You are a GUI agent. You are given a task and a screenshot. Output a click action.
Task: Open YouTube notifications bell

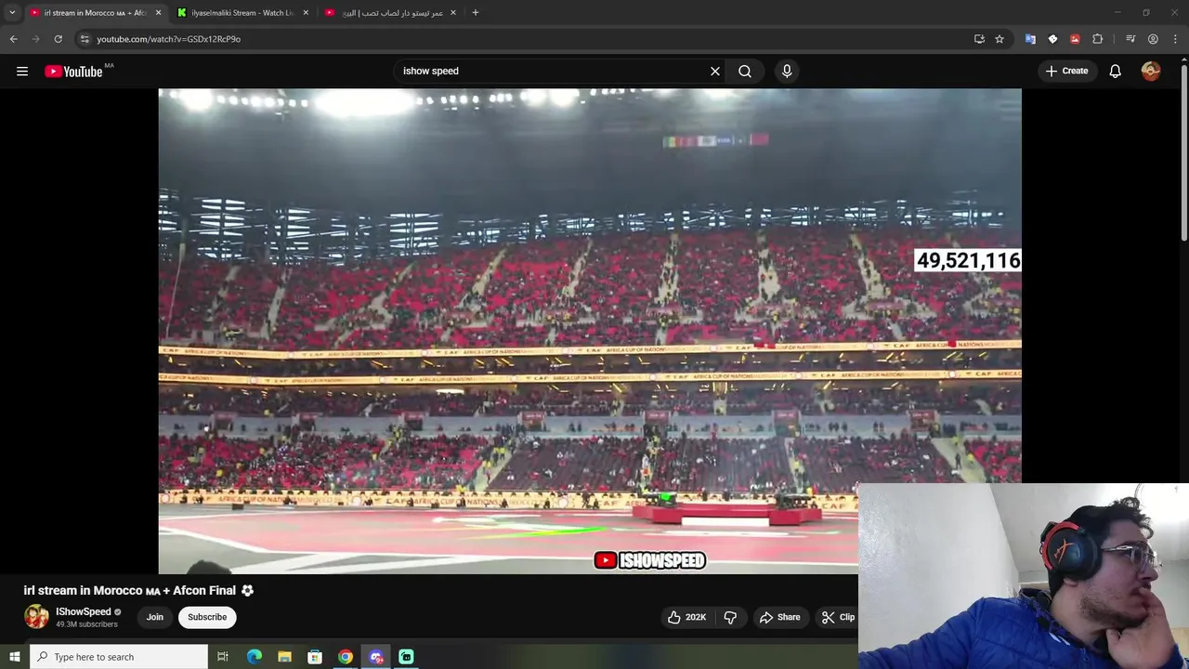[1115, 71]
